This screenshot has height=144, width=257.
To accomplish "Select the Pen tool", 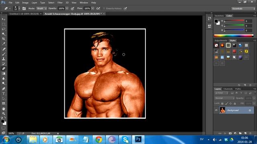I will (x=4, y=89).
